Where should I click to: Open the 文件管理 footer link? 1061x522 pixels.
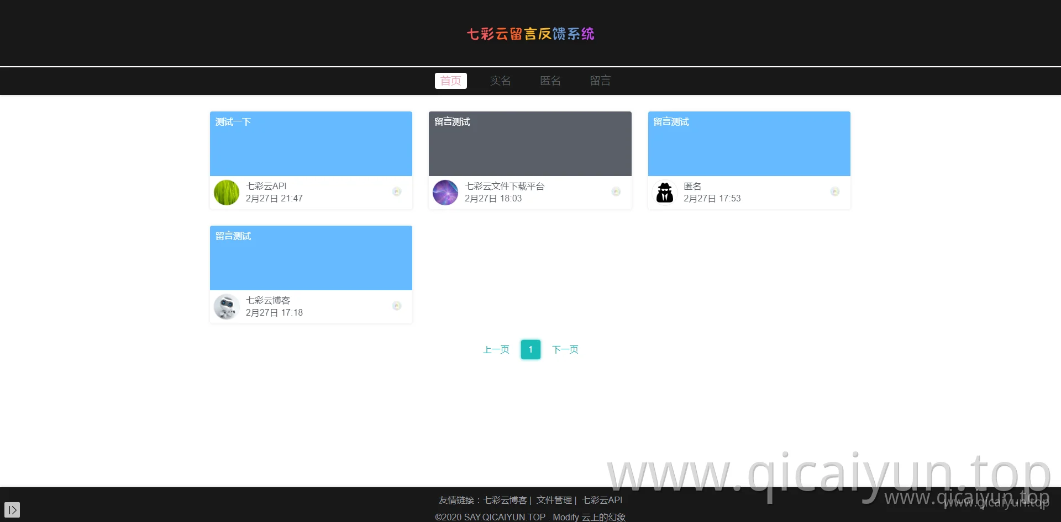[554, 500]
